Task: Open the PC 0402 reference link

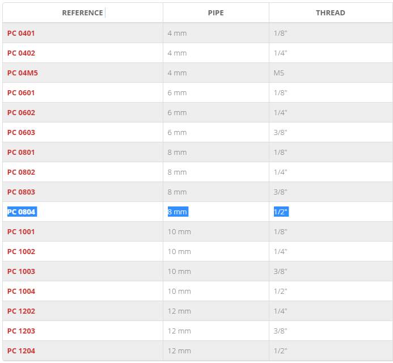Action: coord(22,53)
